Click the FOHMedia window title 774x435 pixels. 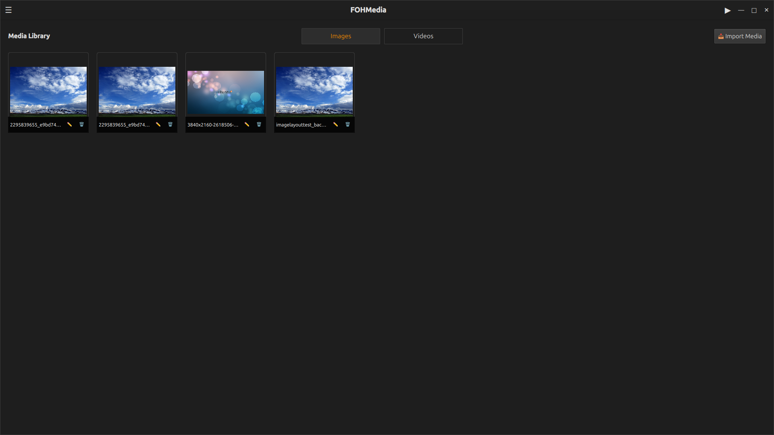tap(368, 10)
